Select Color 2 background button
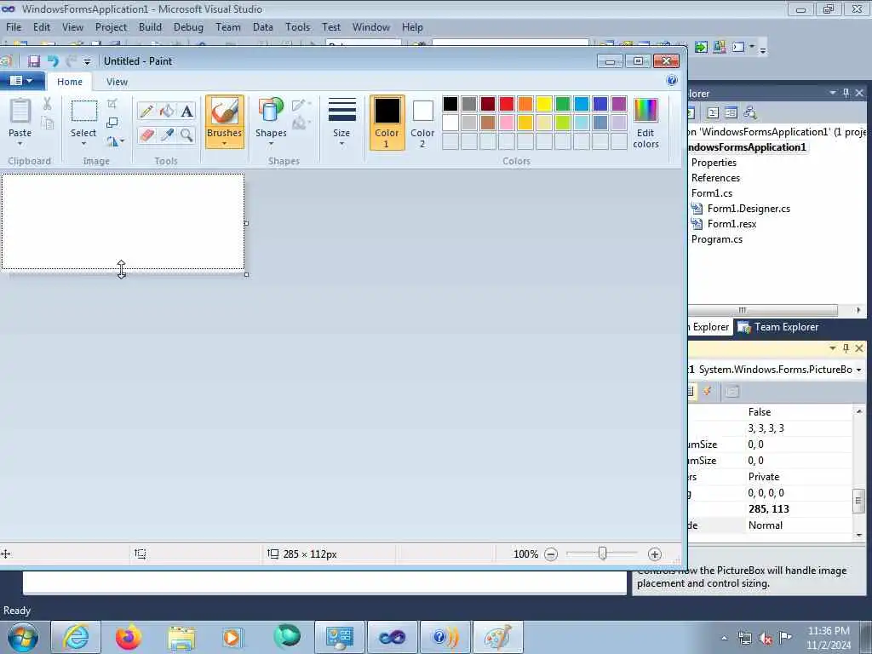 [422, 123]
